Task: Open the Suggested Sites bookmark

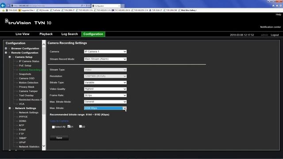Action: [27, 10]
